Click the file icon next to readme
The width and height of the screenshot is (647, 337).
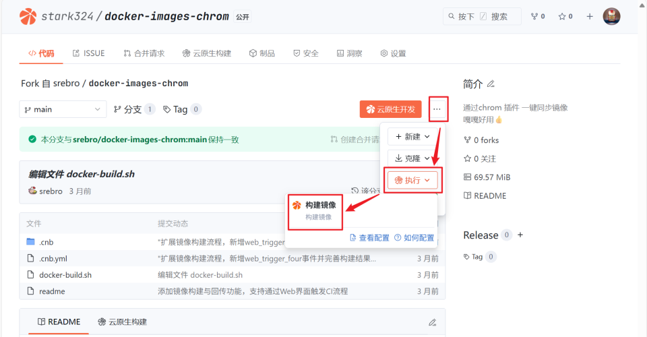30,290
